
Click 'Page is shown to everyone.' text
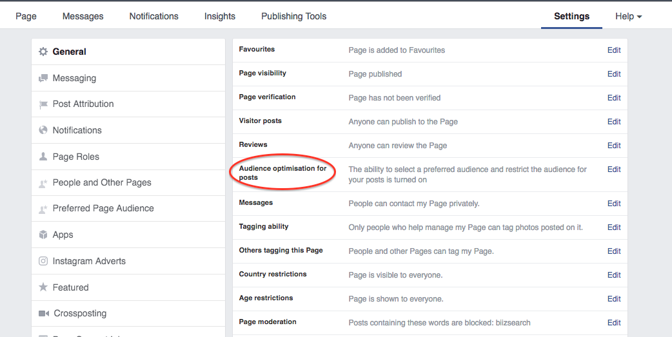point(396,299)
